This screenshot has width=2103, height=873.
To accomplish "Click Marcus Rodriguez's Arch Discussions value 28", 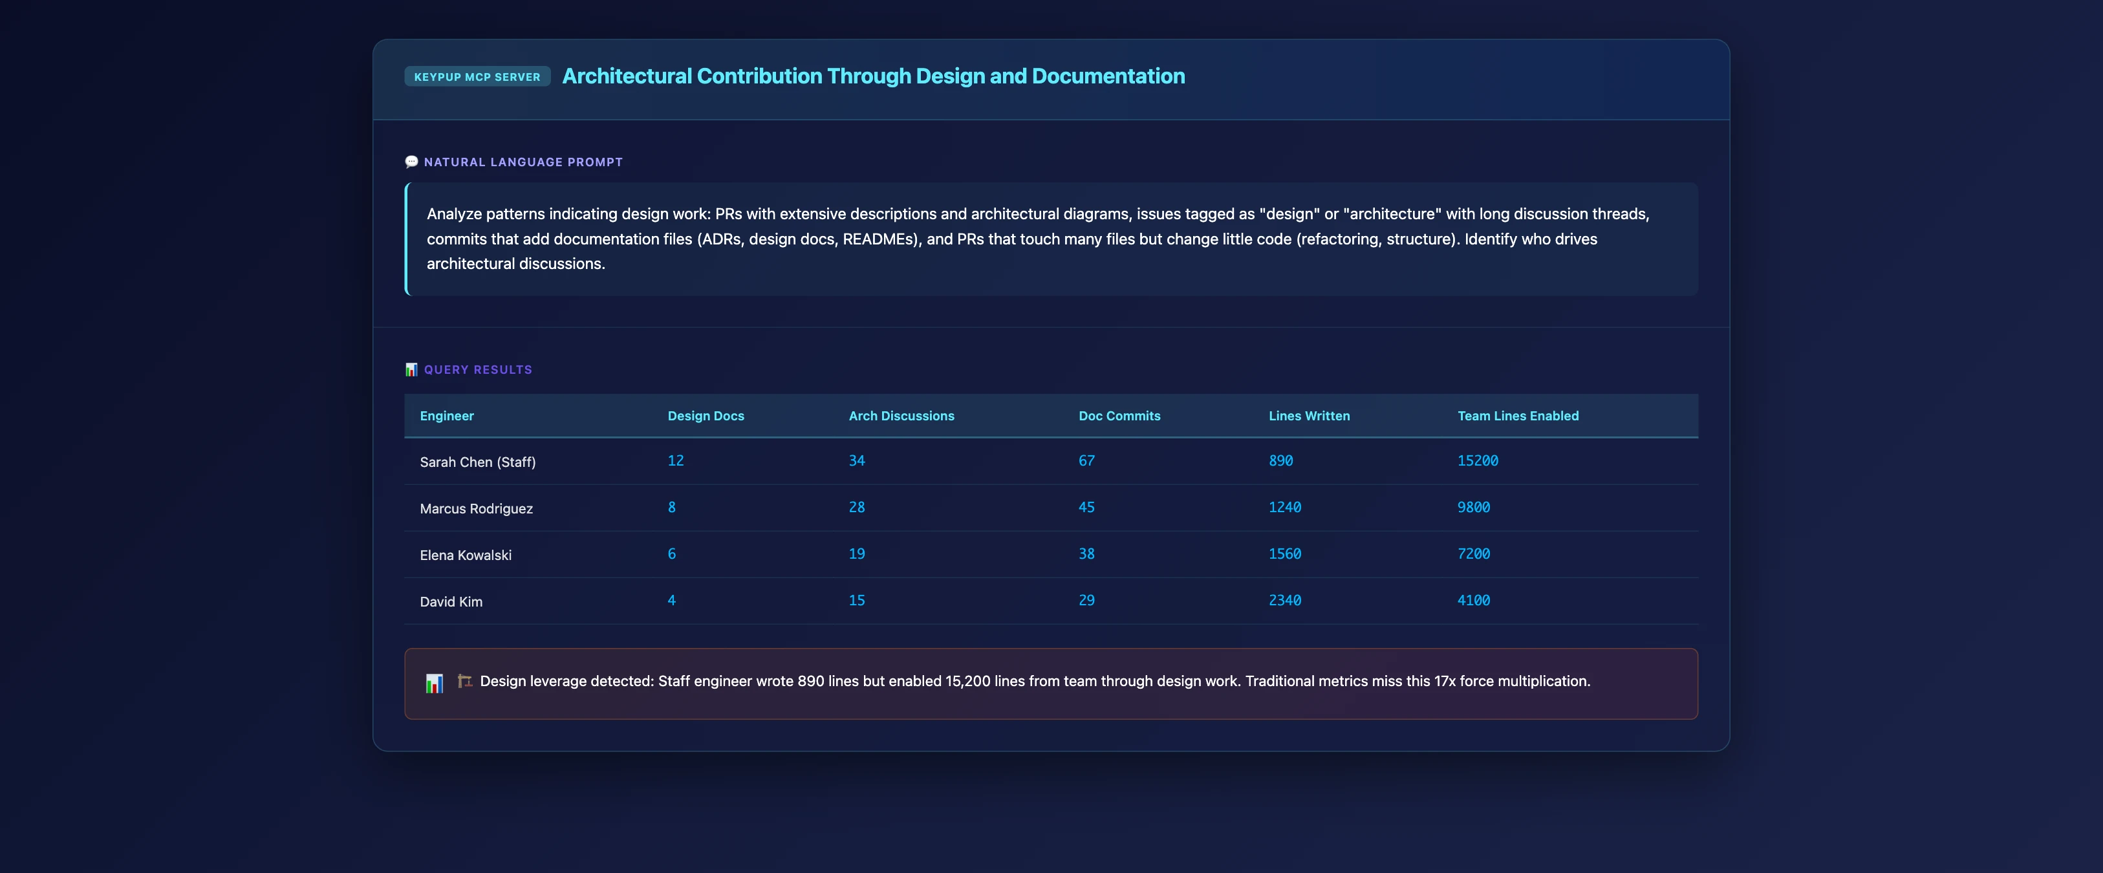I will [x=856, y=507].
